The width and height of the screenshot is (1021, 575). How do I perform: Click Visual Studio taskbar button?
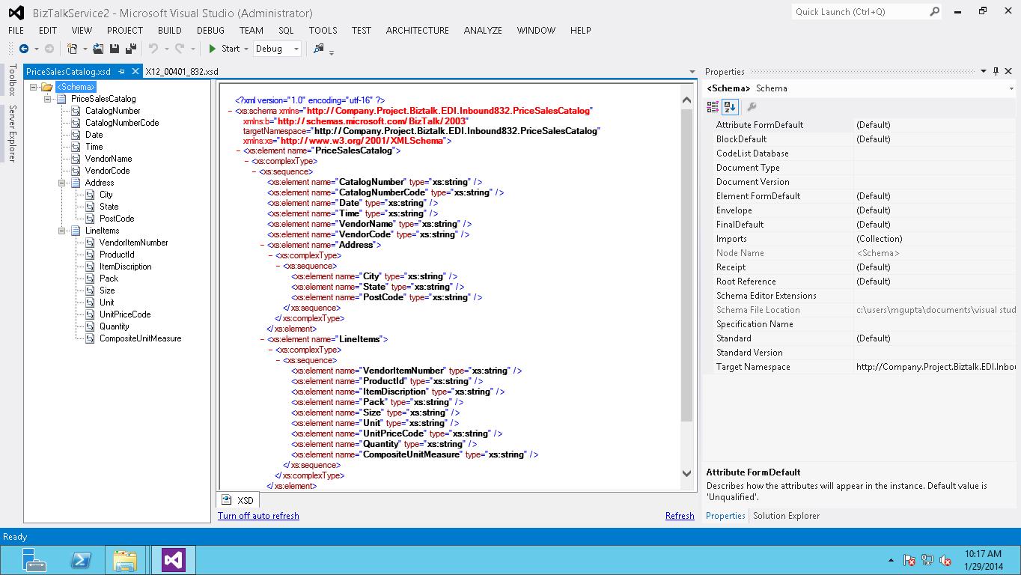coord(174,560)
